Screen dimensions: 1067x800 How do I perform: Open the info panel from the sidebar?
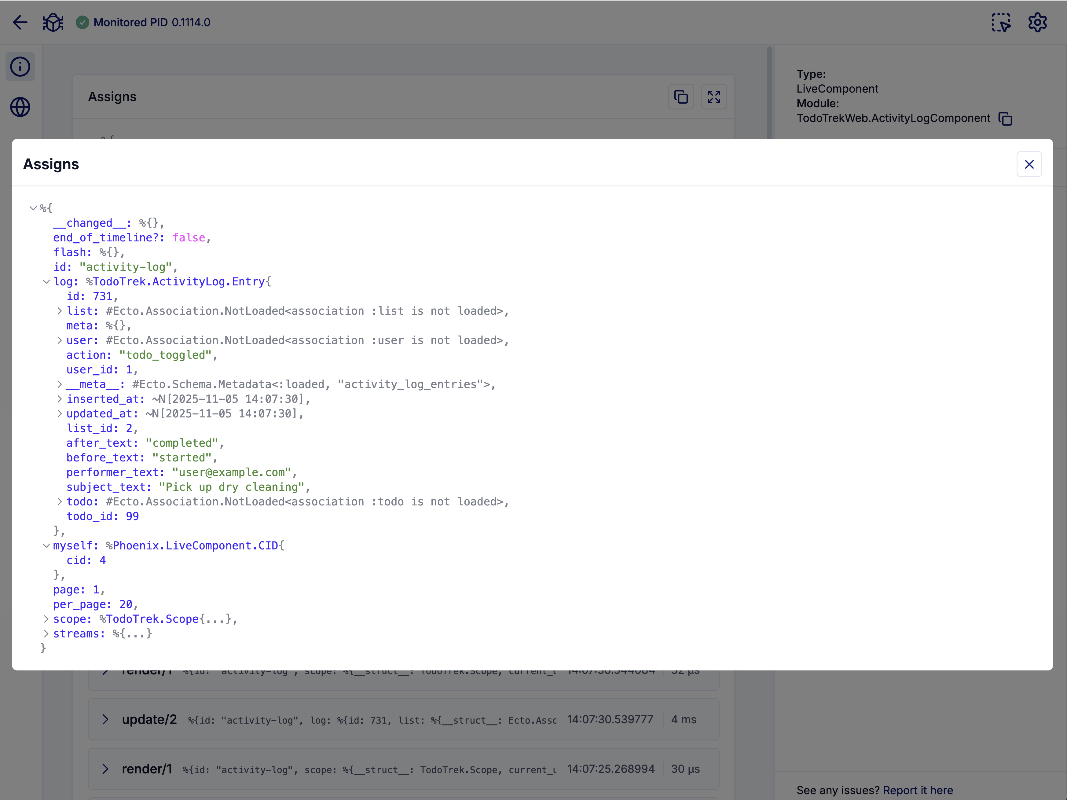click(20, 67)
